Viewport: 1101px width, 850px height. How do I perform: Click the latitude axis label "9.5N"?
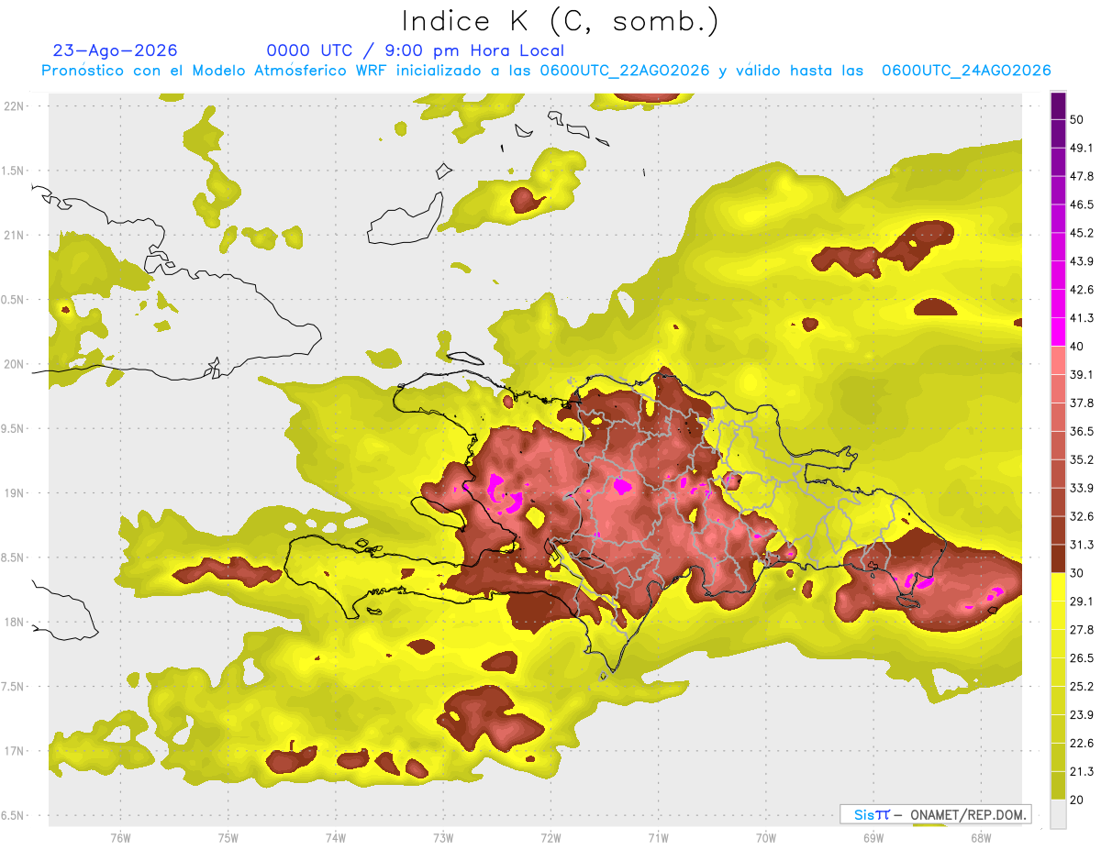13,429
